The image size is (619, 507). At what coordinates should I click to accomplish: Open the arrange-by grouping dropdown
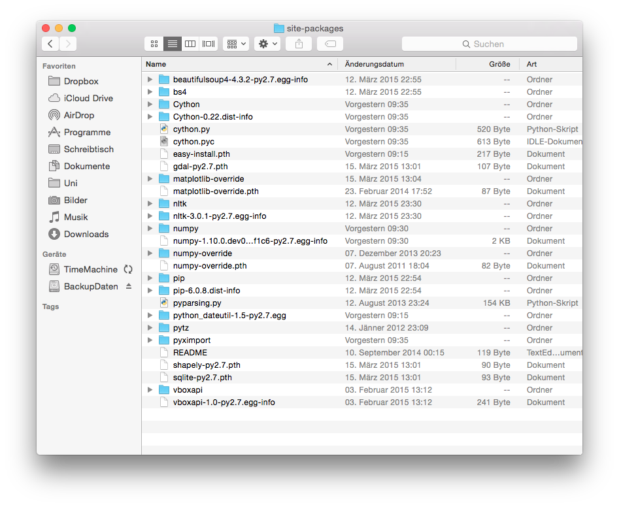(236, 44)
